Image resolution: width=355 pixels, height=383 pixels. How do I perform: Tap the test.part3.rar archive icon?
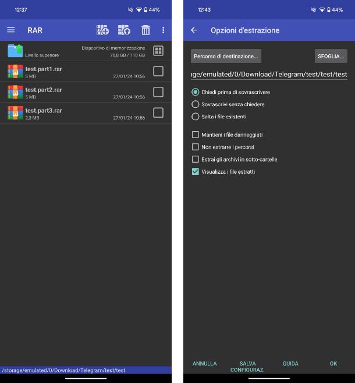pos(15,113)
